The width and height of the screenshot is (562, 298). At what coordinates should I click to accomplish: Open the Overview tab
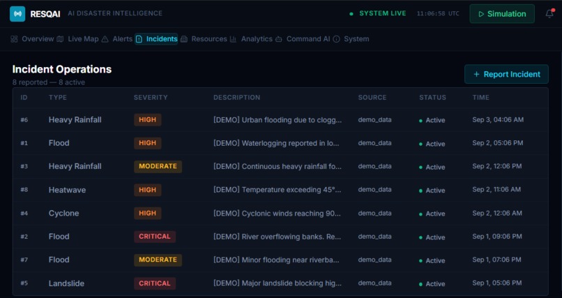click(32, 39)
